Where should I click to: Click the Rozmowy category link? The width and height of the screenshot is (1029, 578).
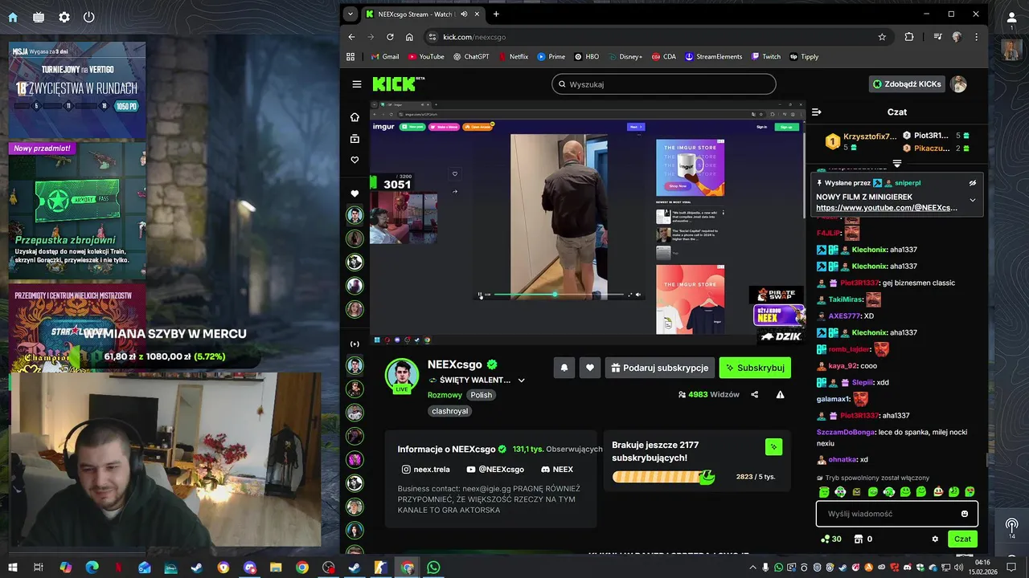click(x=445, y=395)
